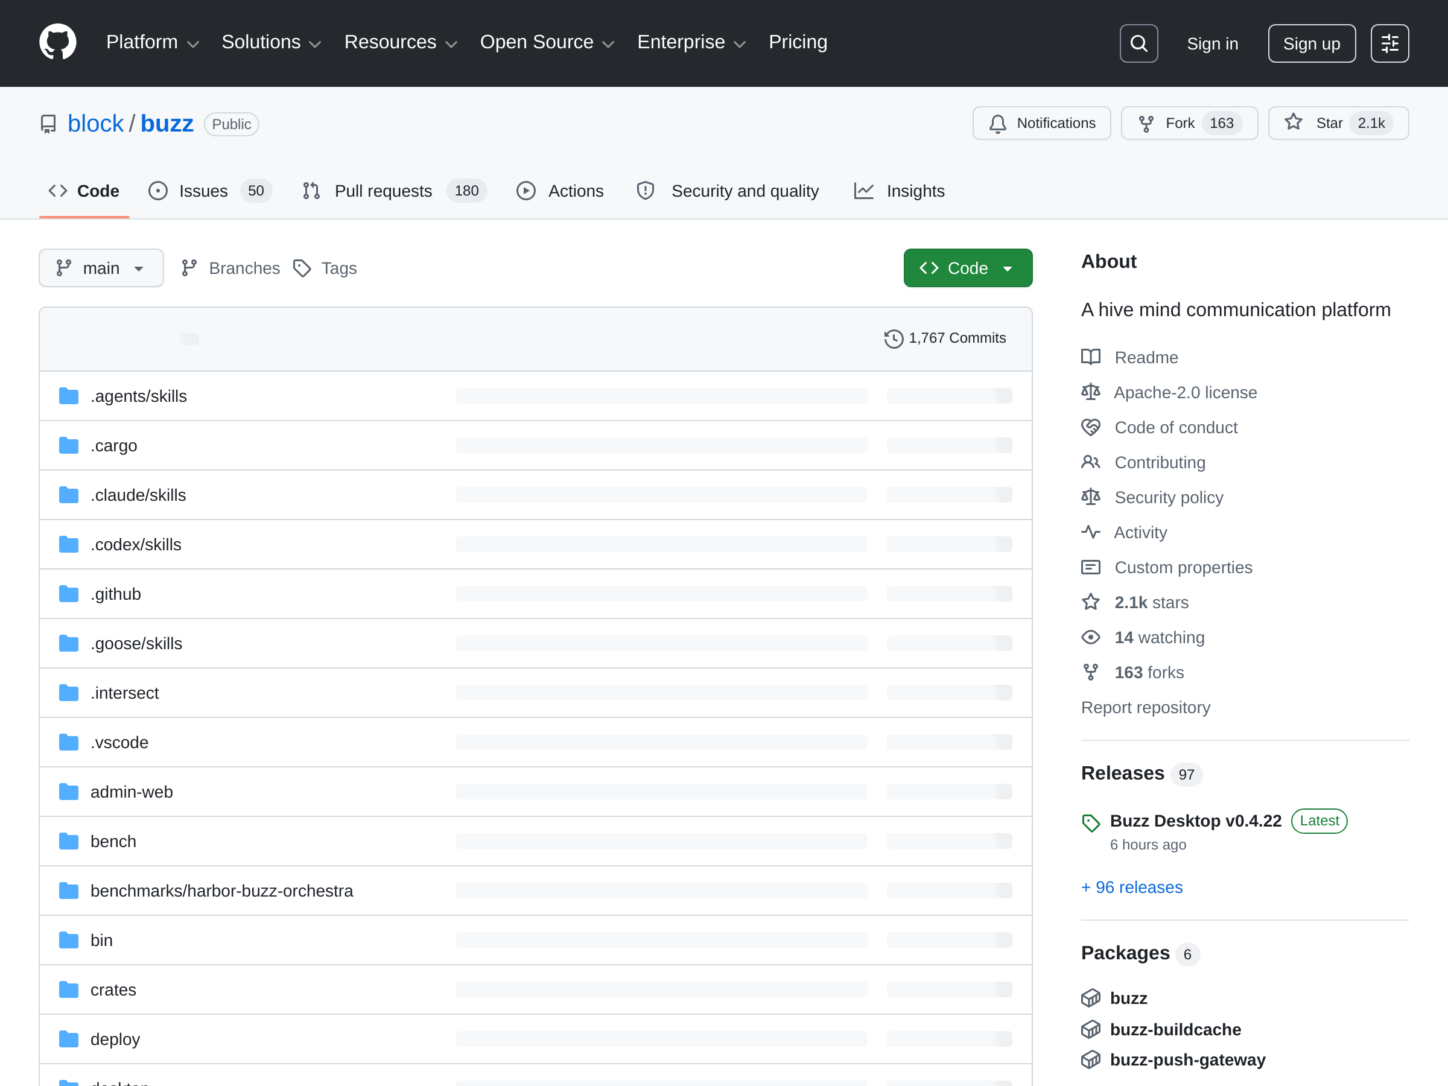Click the release tag icon for v0.4.22
Screen dimensions: 1448x1086
tap(1091, 823)
